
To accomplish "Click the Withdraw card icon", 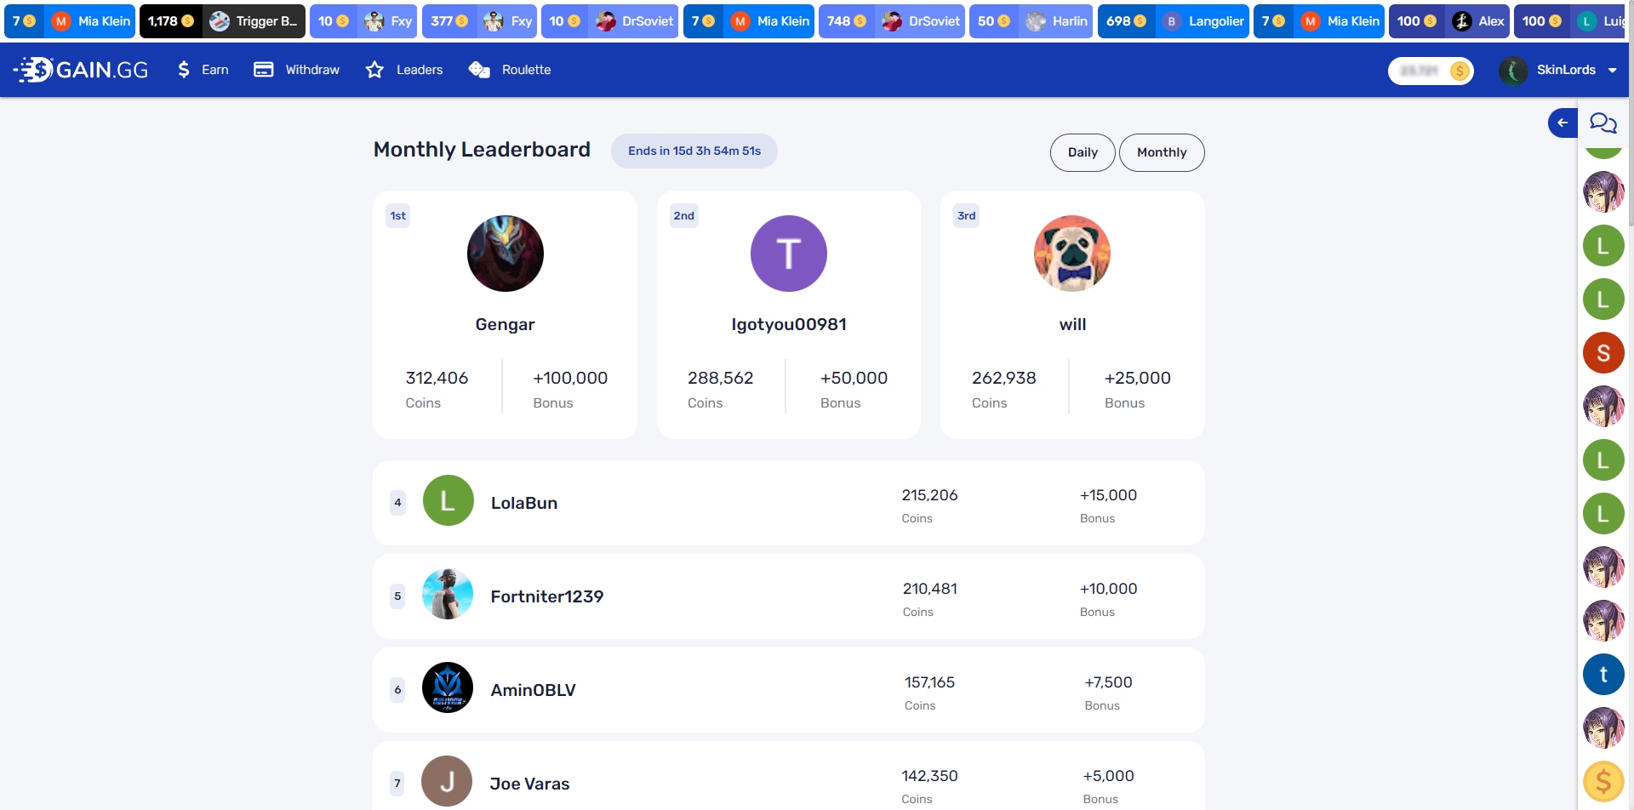I will [264, 70].
